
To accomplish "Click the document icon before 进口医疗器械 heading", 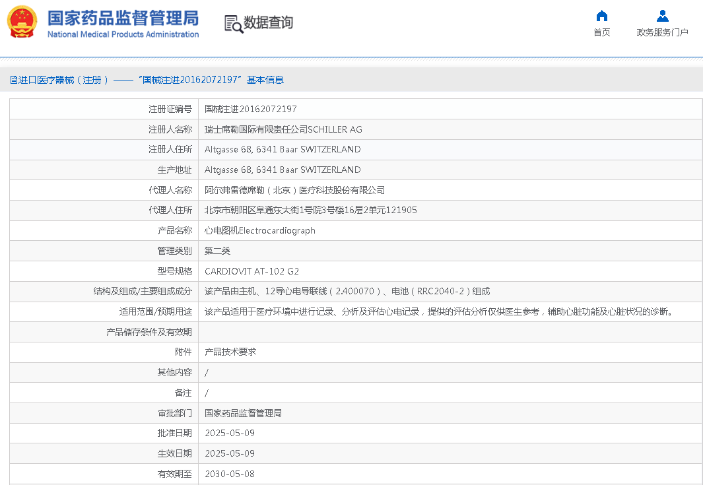I will point(13,80).
